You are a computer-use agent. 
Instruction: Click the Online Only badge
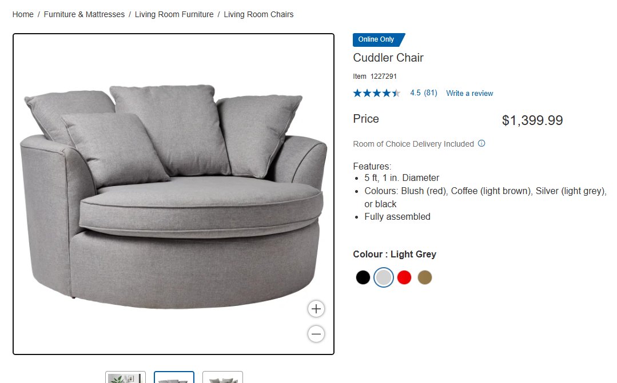click(379, 40)
